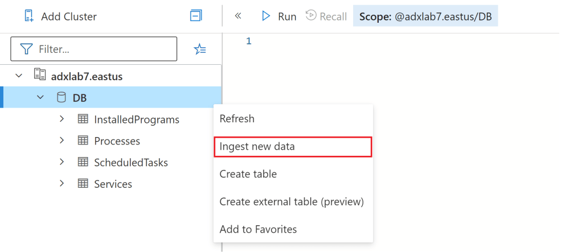Select Create external table (preview)
Screen dimensions: 582x252
(x=292, y=201)
